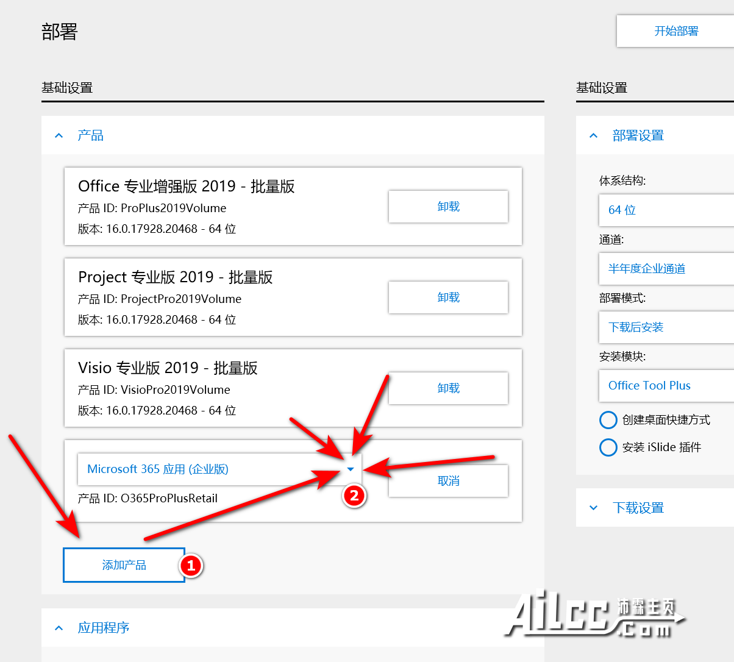
Task: Click 卸载 for Project 专业版 2019
Action: (x=448, y=297)
